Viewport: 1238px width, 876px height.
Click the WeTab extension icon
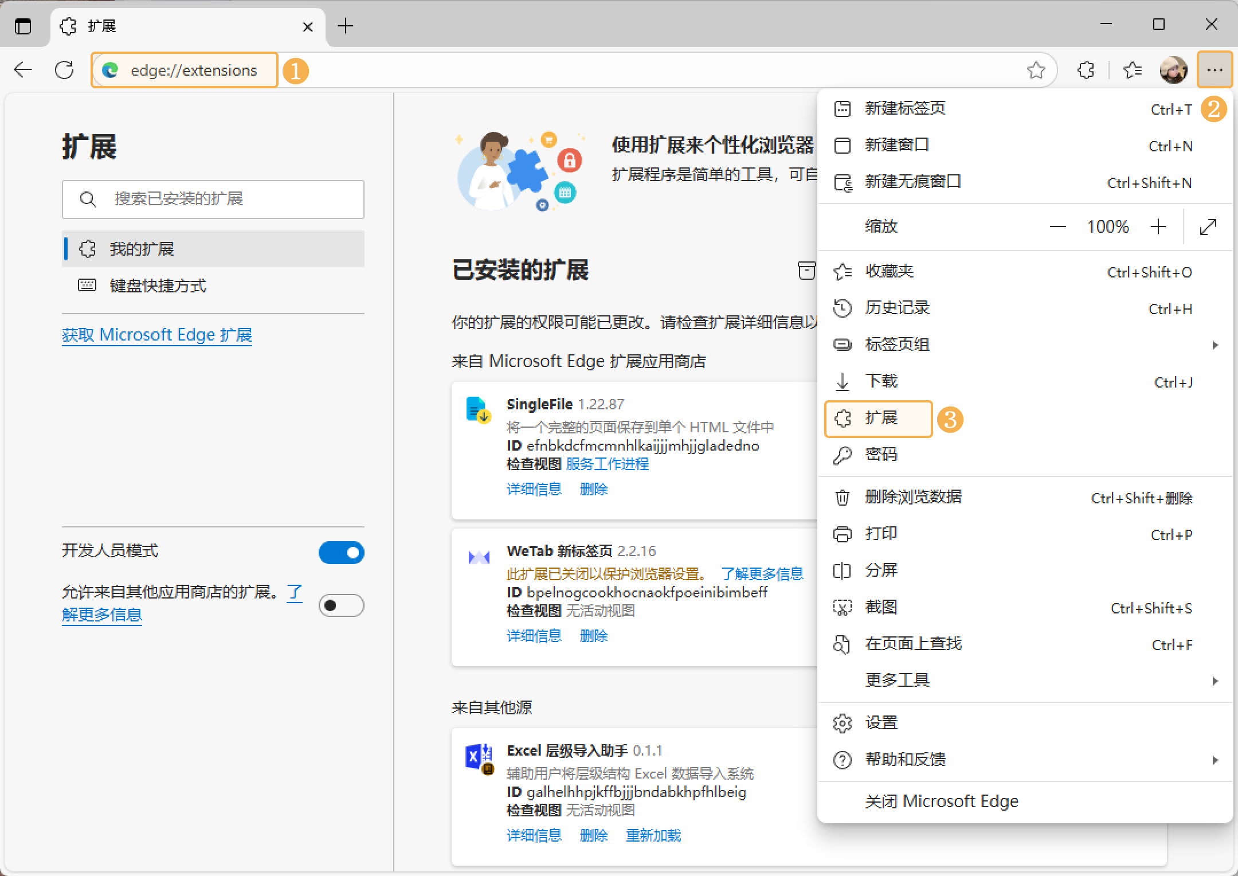click(479, 557)
